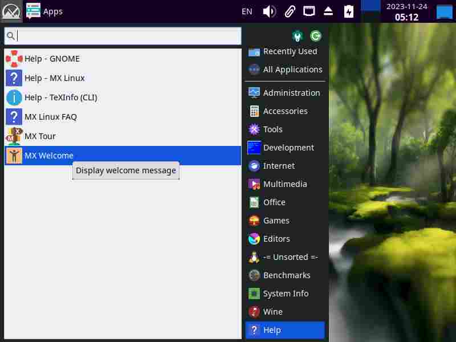Select All Applications category
456x342 pixels.
point(286,70)
